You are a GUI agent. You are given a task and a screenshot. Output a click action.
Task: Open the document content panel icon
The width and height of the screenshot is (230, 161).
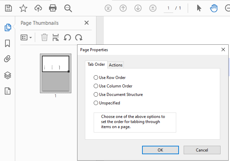point(7,91)
